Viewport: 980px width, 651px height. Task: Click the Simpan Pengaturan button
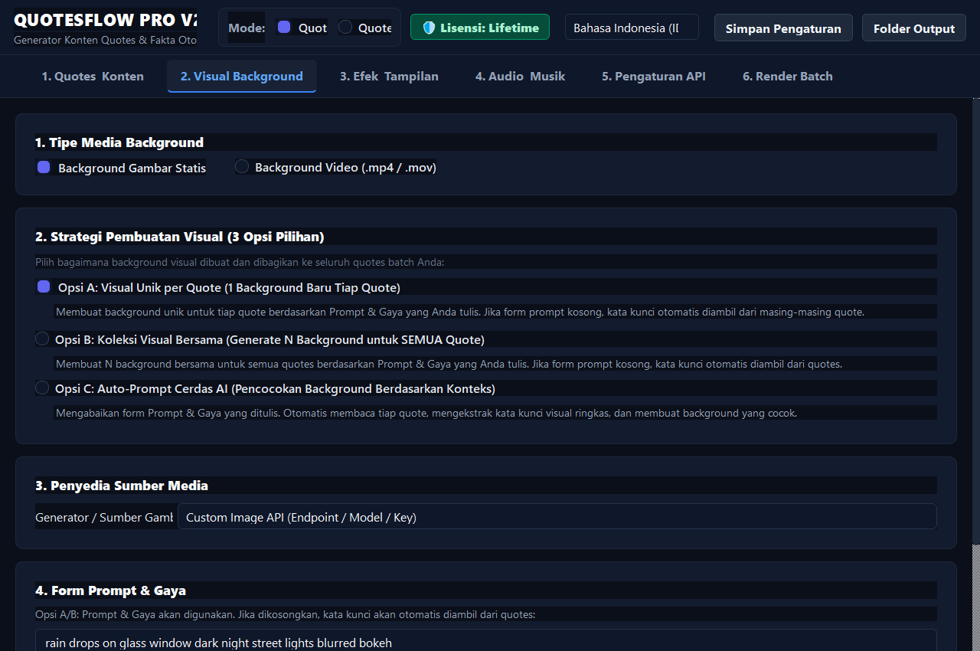coord(783,28)
